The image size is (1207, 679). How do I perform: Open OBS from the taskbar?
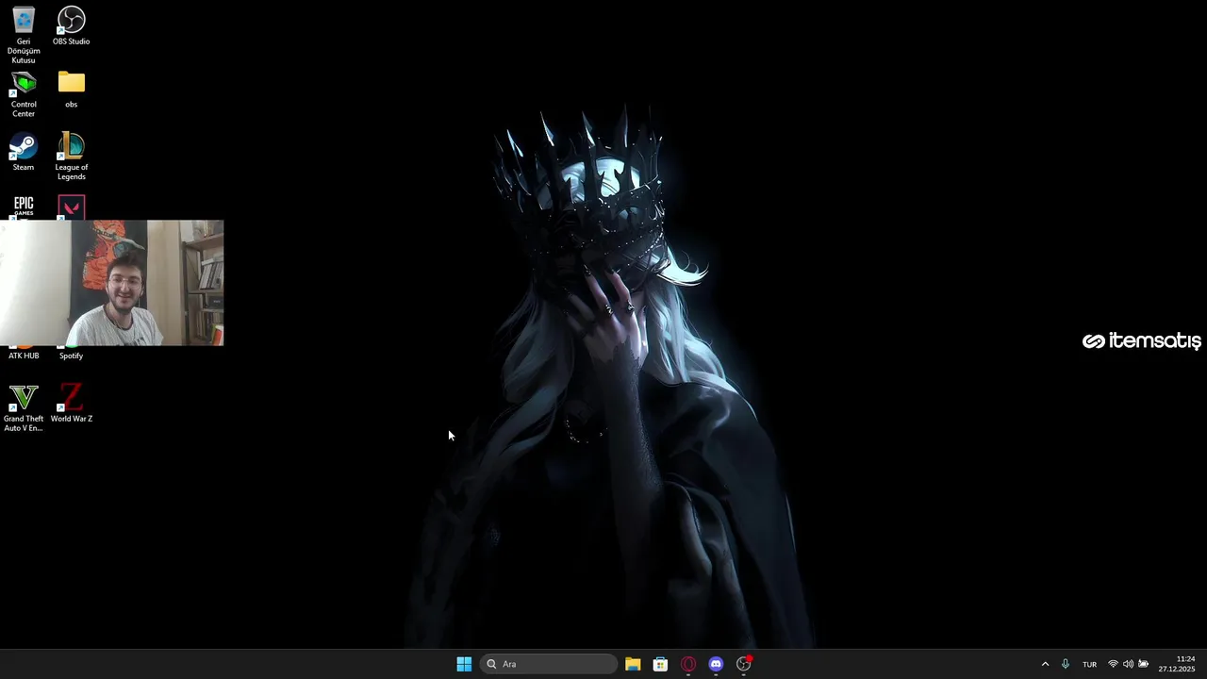pos(744,664)
